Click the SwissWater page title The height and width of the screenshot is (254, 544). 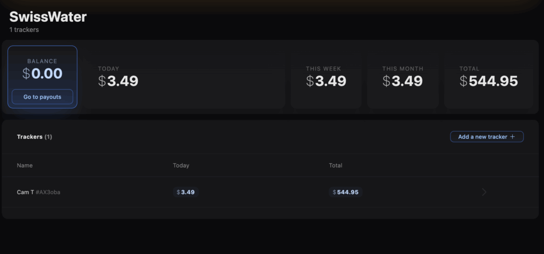(x=48, y=17)
